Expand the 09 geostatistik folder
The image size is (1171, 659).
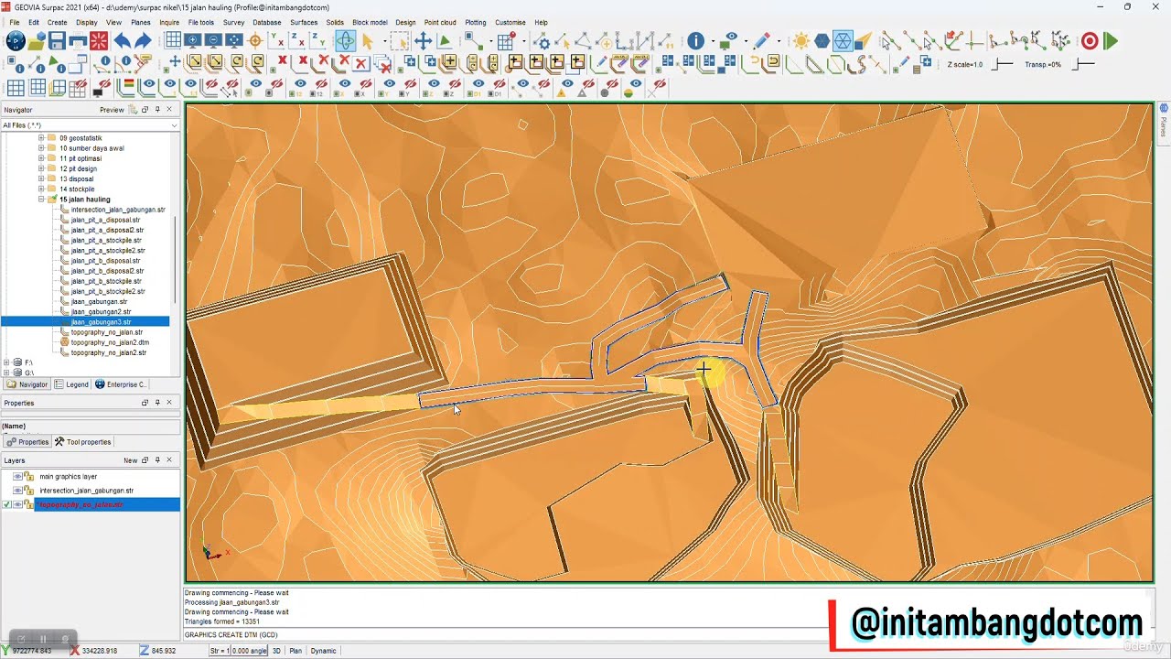[41, 138]
